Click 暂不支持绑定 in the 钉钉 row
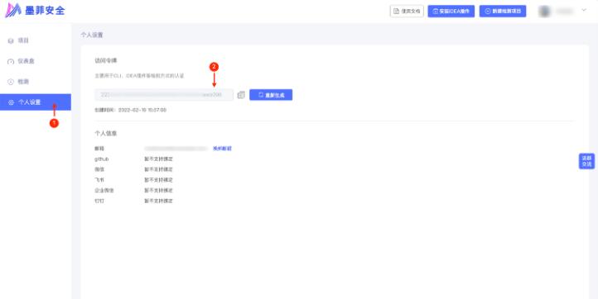The height and width of the screenshot is (299, 598). pos(158,201)
